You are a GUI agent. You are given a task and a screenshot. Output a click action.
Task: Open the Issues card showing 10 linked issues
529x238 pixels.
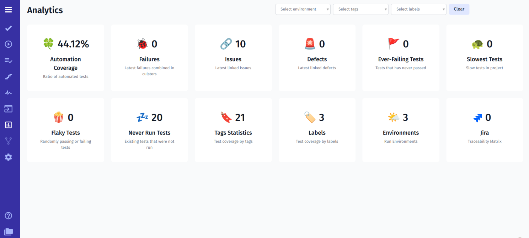coord(233,58)
